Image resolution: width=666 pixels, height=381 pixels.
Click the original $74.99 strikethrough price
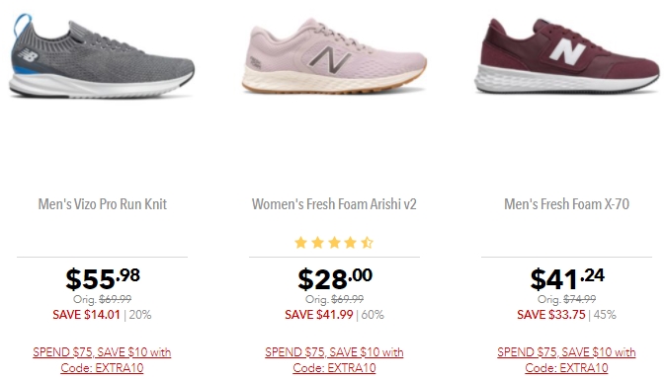tap(579, 299)
